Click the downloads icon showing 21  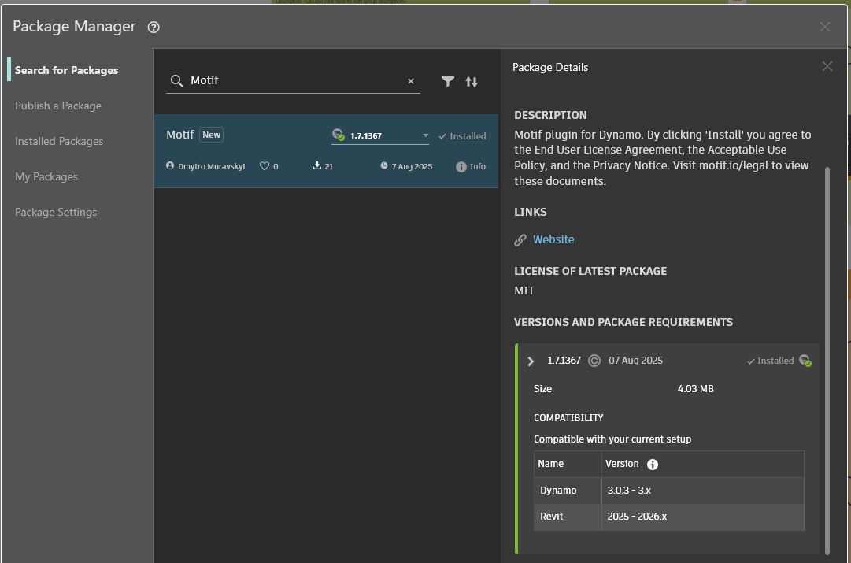click(x=317, y=165)
